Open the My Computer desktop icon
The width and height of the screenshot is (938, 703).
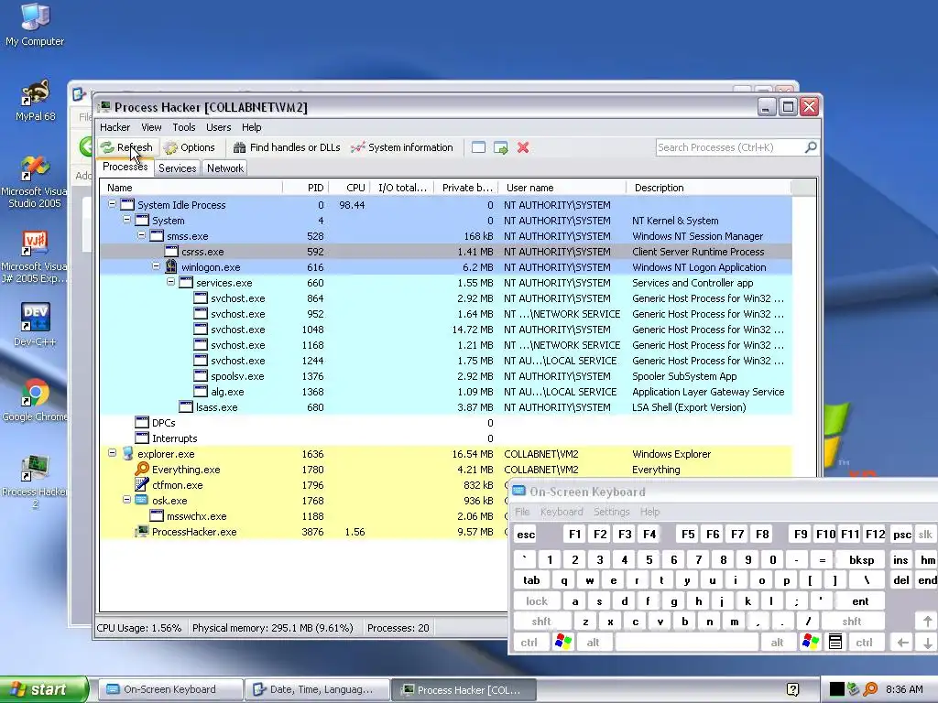[35, 25]
